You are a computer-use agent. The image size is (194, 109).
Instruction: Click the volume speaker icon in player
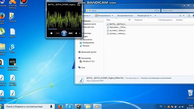(x=76, y=33)
